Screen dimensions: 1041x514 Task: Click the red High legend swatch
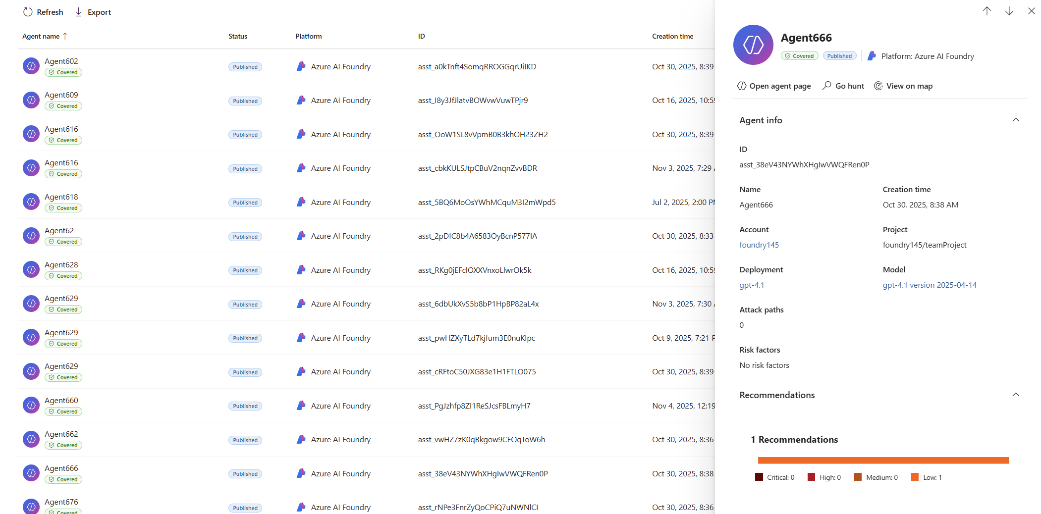pyautogui.click(x=811, y=477)
